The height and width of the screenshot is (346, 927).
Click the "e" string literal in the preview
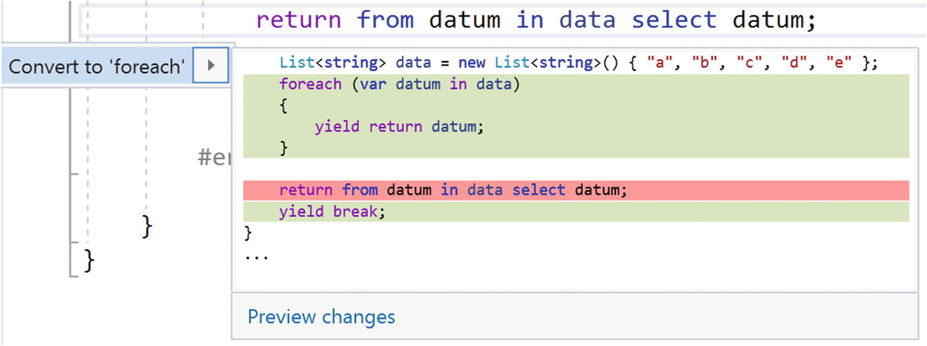(839, 63)
